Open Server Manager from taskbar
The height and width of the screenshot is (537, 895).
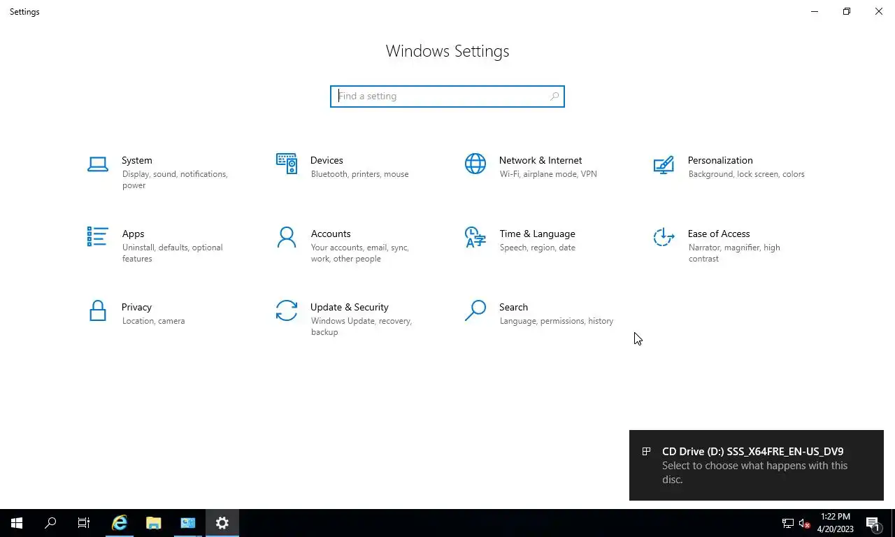(x=188, y=523)
